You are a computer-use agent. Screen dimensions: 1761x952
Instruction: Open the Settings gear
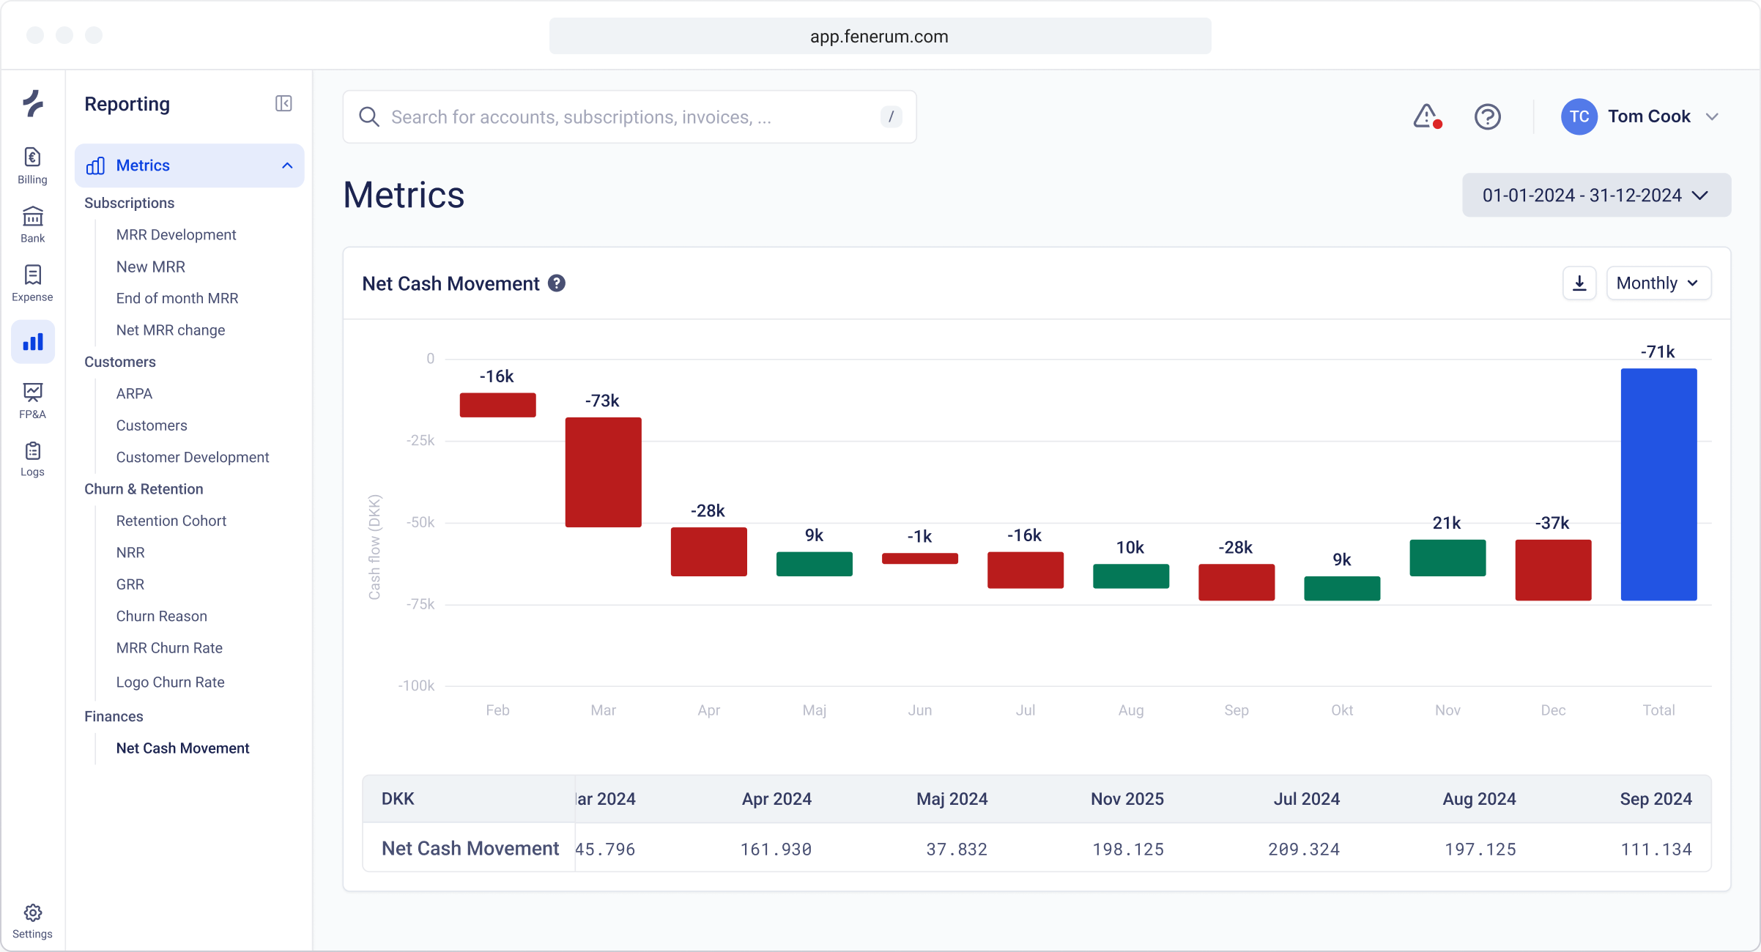[32, 913]
